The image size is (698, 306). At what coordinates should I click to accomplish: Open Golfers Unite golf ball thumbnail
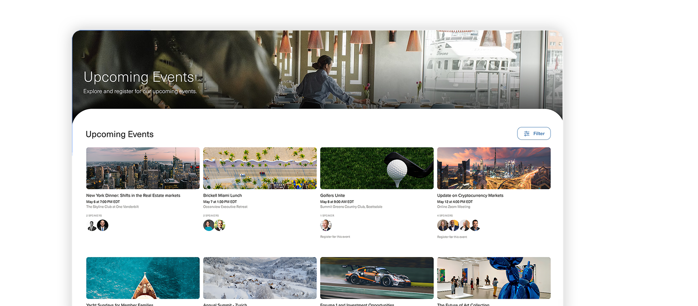(377, 168)
